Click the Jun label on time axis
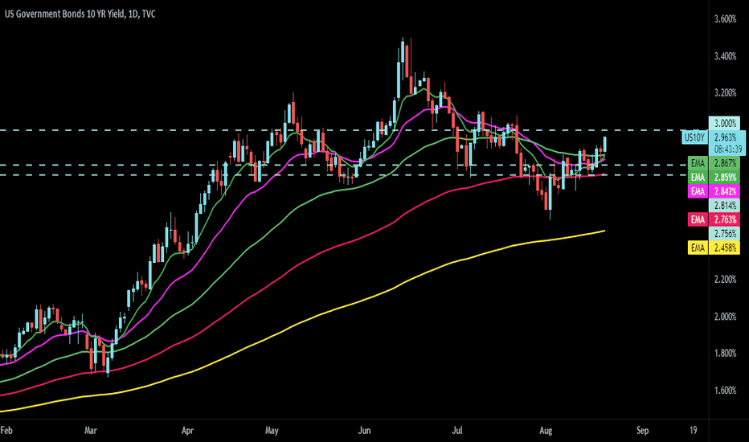 pos(365,431)
